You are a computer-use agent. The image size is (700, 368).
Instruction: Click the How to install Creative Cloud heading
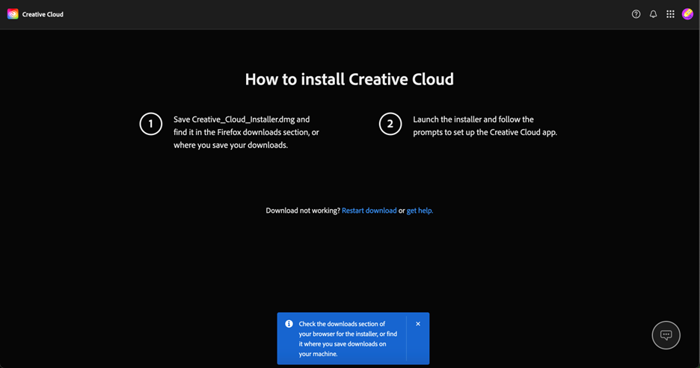tap(349, 79)
